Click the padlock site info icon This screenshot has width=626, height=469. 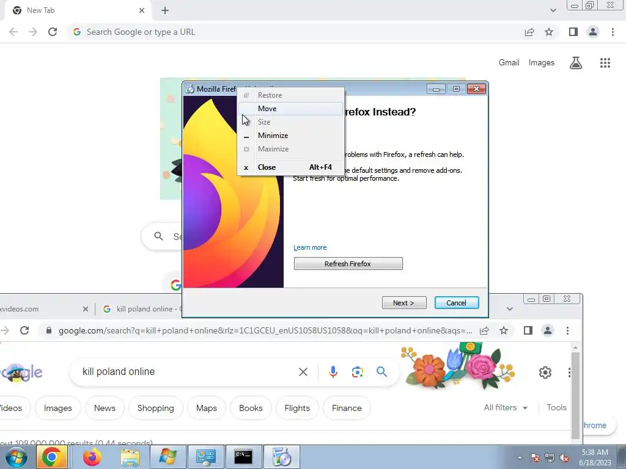(x=49, y=330)
